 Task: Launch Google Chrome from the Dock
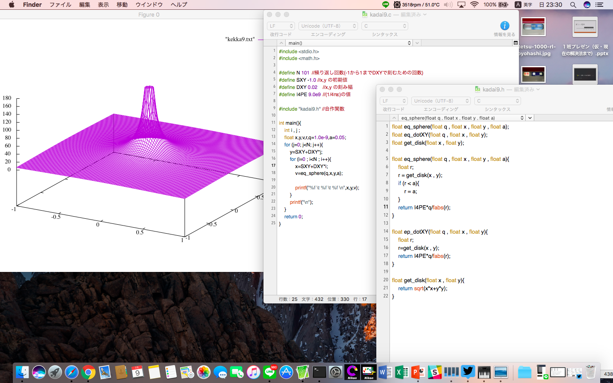[x=88, y=372]
